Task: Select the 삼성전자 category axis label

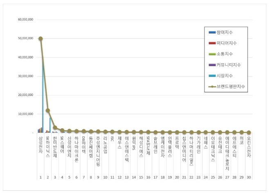Action: (x=40, y=145)
